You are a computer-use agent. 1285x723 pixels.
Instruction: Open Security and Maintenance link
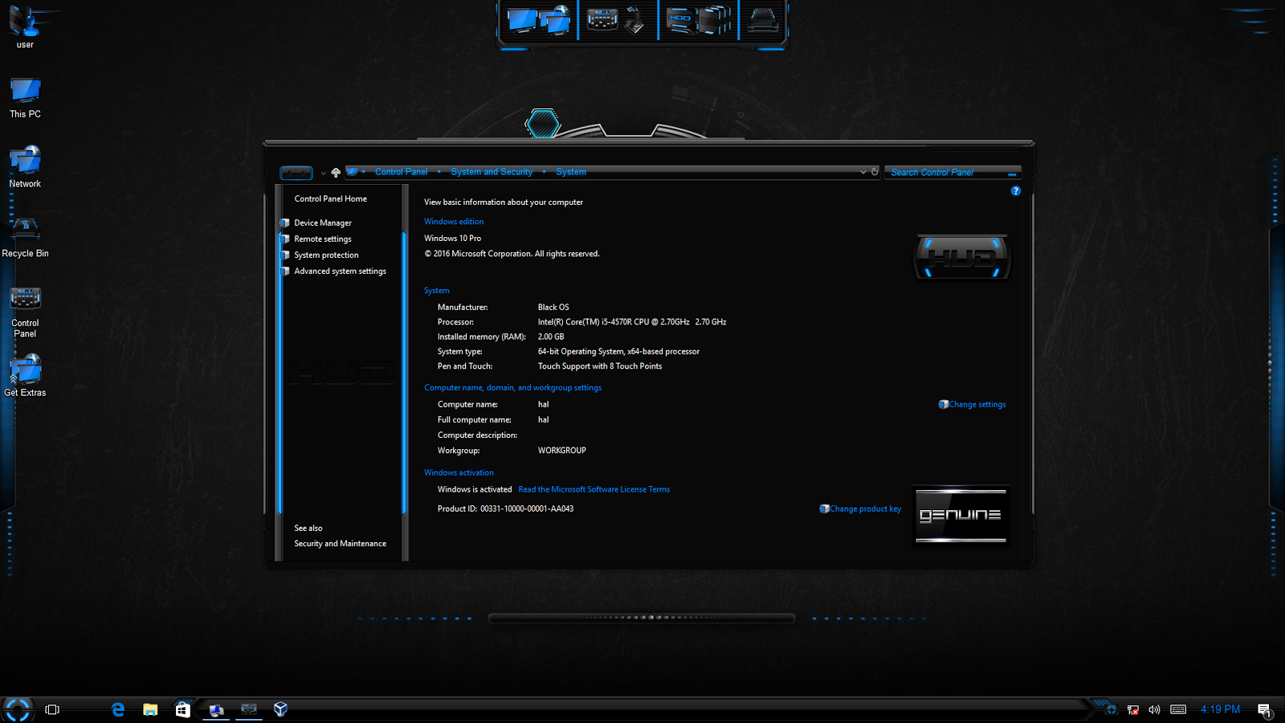click(340, 544)
